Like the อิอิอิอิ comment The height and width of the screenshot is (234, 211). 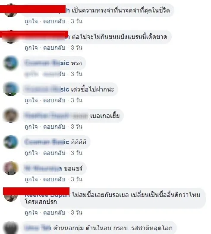[x=31, y=153]
